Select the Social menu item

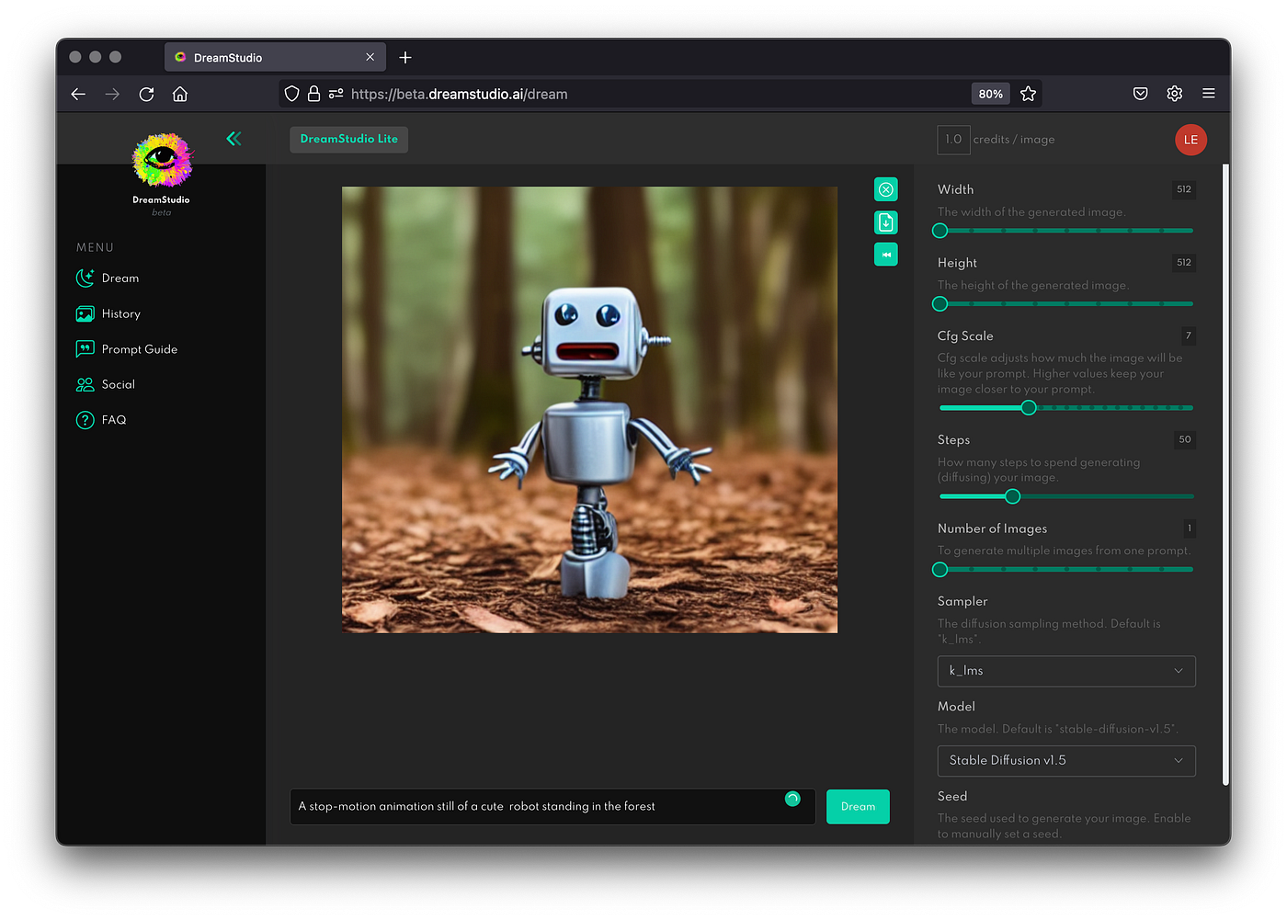[118, 384]
